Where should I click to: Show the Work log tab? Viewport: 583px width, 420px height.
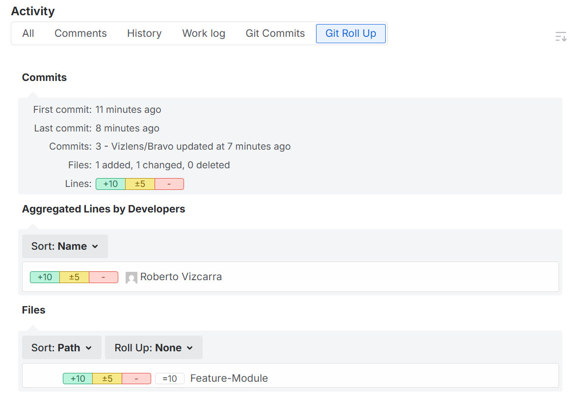point(204,33)
